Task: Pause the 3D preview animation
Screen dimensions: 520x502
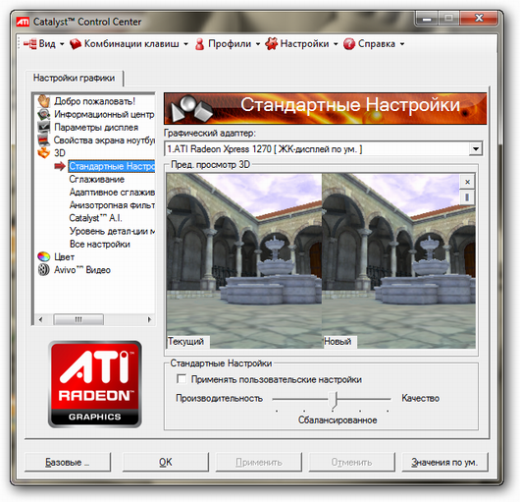Action: click(467, 197)
